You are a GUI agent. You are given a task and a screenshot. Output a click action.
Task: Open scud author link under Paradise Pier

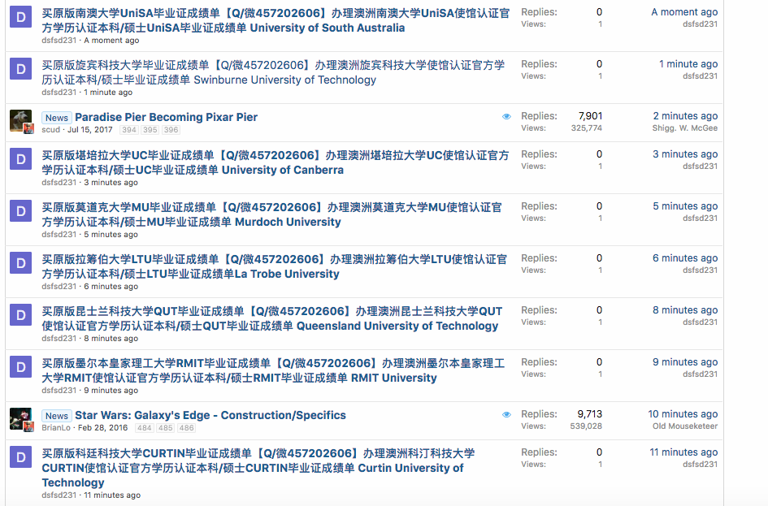pyautogui.click(x=51, y=130)
